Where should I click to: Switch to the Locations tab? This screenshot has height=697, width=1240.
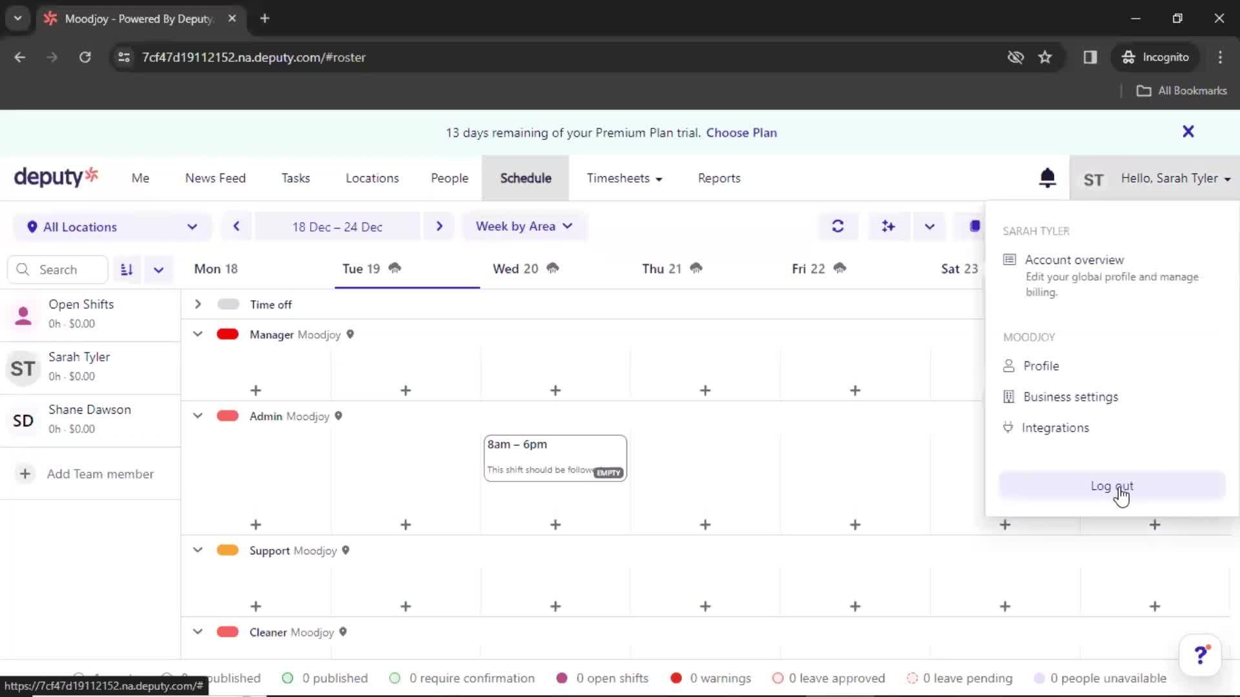click(372, 178)
